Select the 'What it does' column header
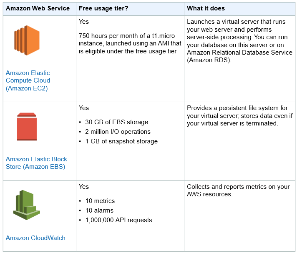 [x=206, y=8]
